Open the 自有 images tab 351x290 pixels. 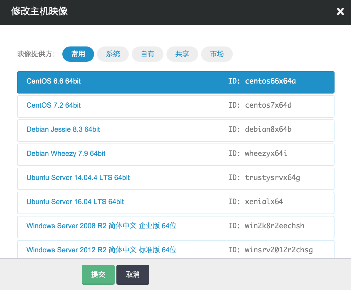pyautogui.click(x=148, y=54)
